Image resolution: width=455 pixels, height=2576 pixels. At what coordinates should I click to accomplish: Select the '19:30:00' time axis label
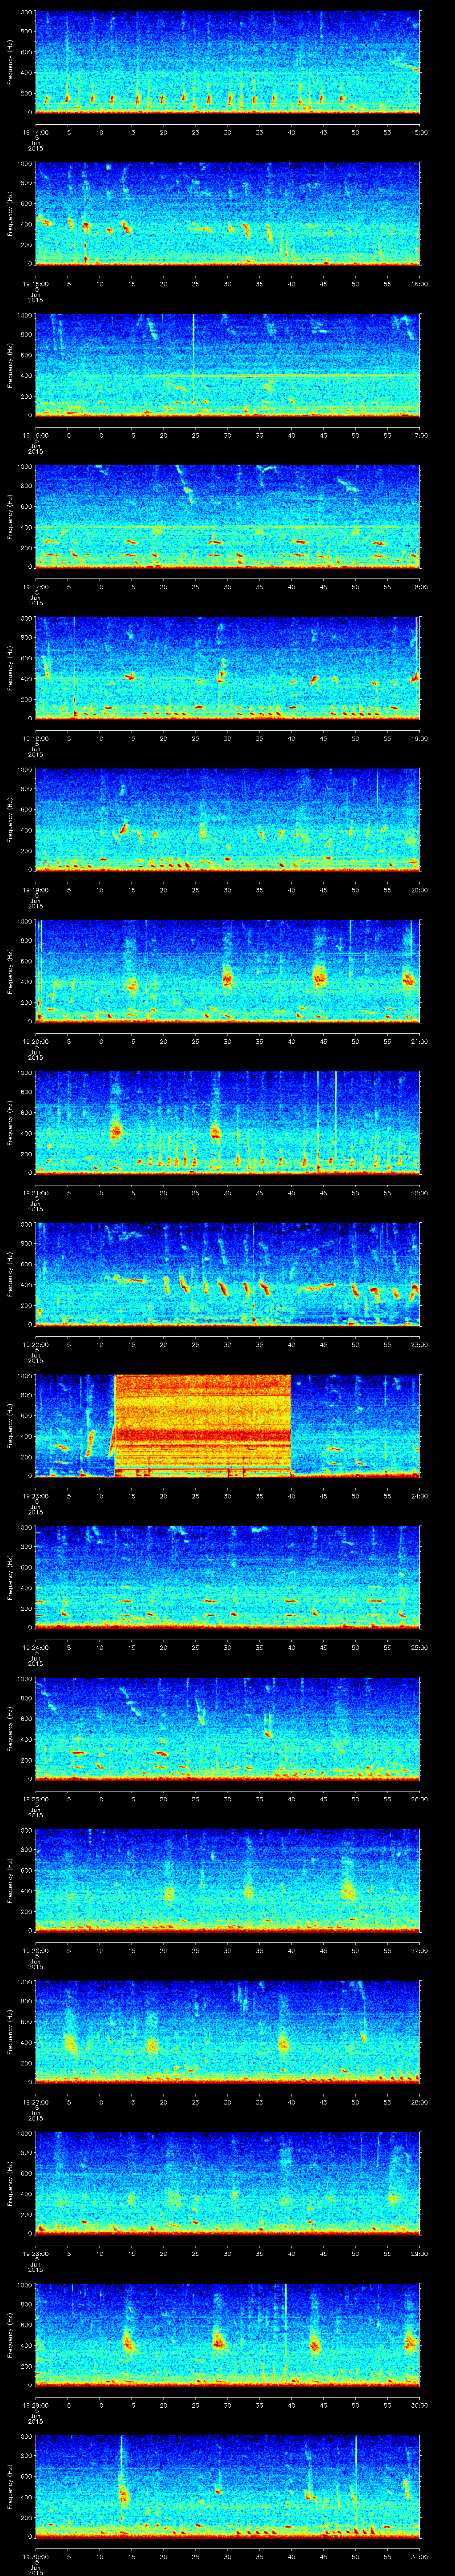tap(35, 2556)
